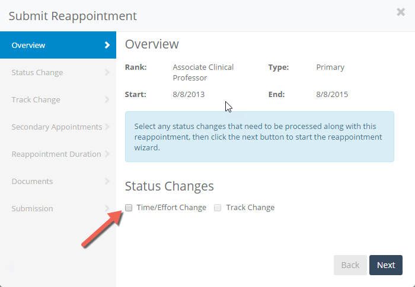Image resolution: width=415 pixels, height=287 pixels.
Task: Click the chevron beside Overview
Action: 107,45
